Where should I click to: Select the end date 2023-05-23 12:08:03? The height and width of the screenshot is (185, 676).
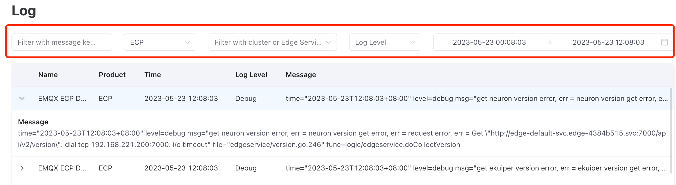click(x=609, y=42)
